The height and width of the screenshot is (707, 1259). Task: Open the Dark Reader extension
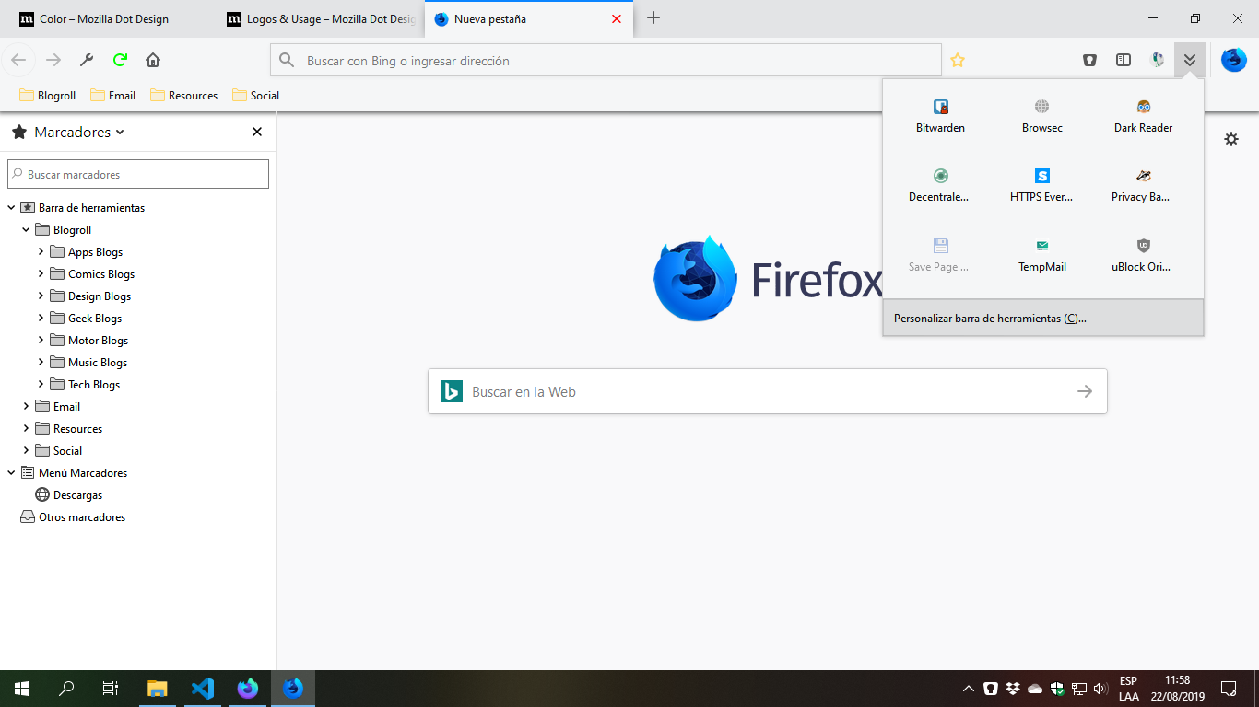point(1143,116)
